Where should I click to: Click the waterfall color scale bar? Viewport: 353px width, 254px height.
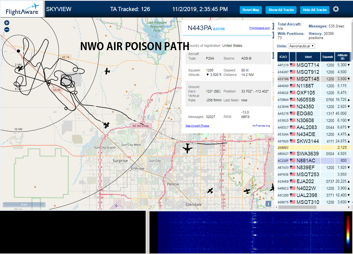[x=348, y=232]
